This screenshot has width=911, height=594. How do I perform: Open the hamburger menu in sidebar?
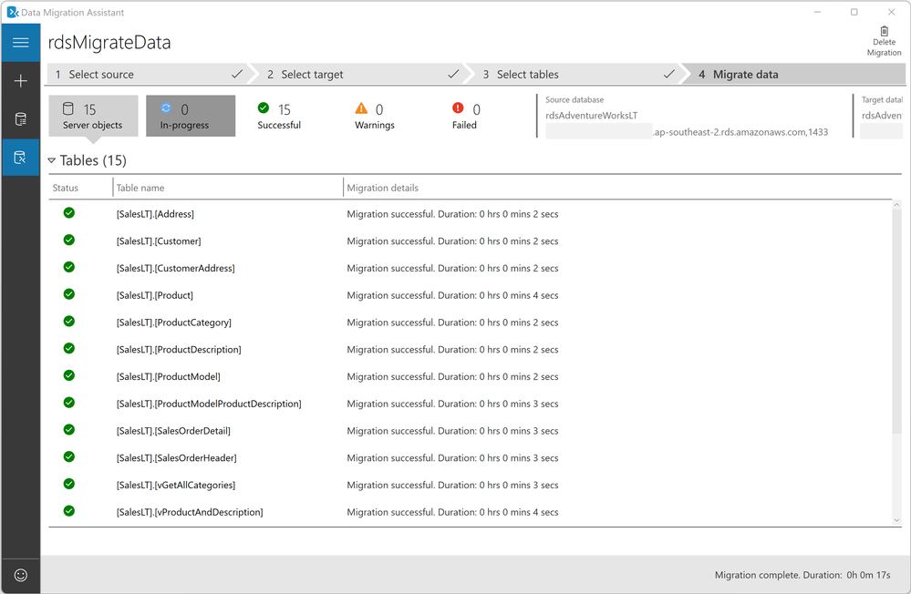point(21,43)
